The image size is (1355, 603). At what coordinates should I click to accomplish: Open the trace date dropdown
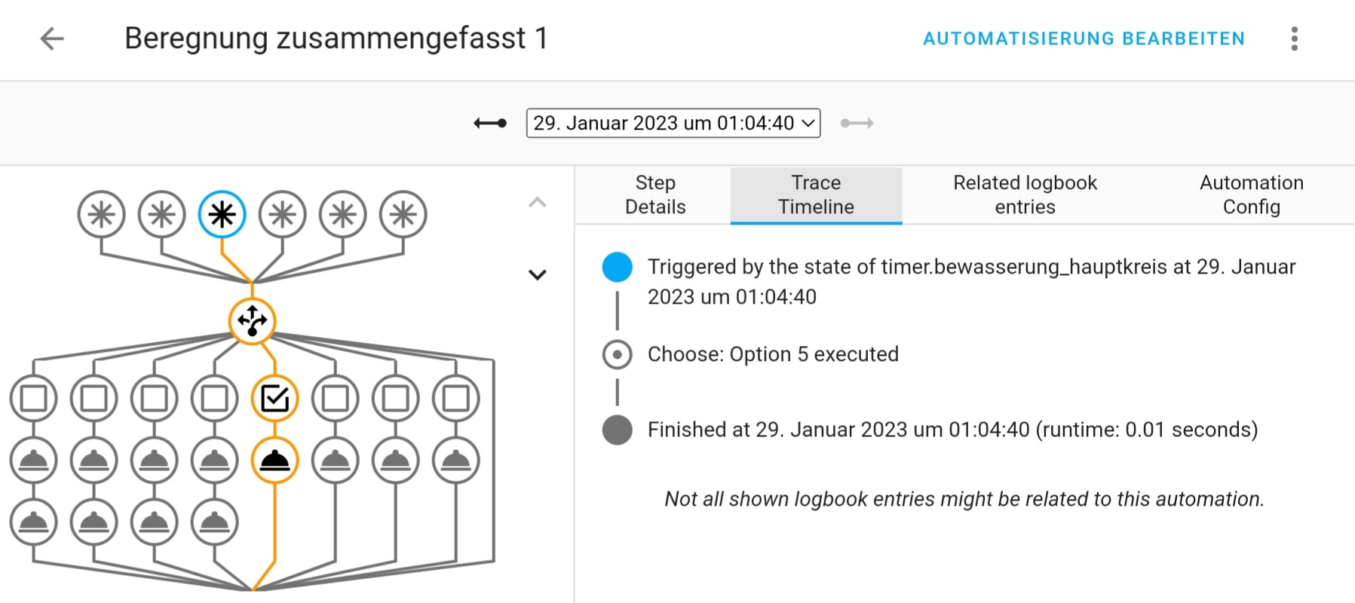673,123
